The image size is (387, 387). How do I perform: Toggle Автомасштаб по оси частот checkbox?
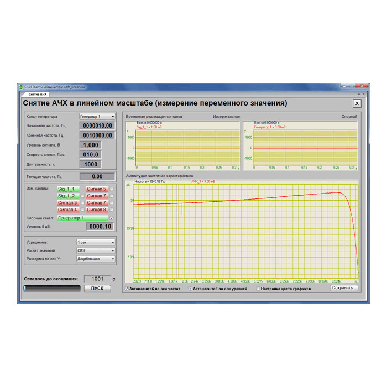click(127, 289)
